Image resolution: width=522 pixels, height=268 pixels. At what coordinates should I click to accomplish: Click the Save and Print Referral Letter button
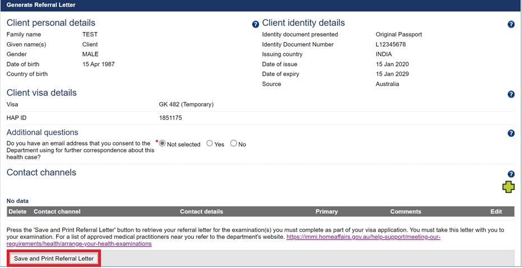click(54, 258)
